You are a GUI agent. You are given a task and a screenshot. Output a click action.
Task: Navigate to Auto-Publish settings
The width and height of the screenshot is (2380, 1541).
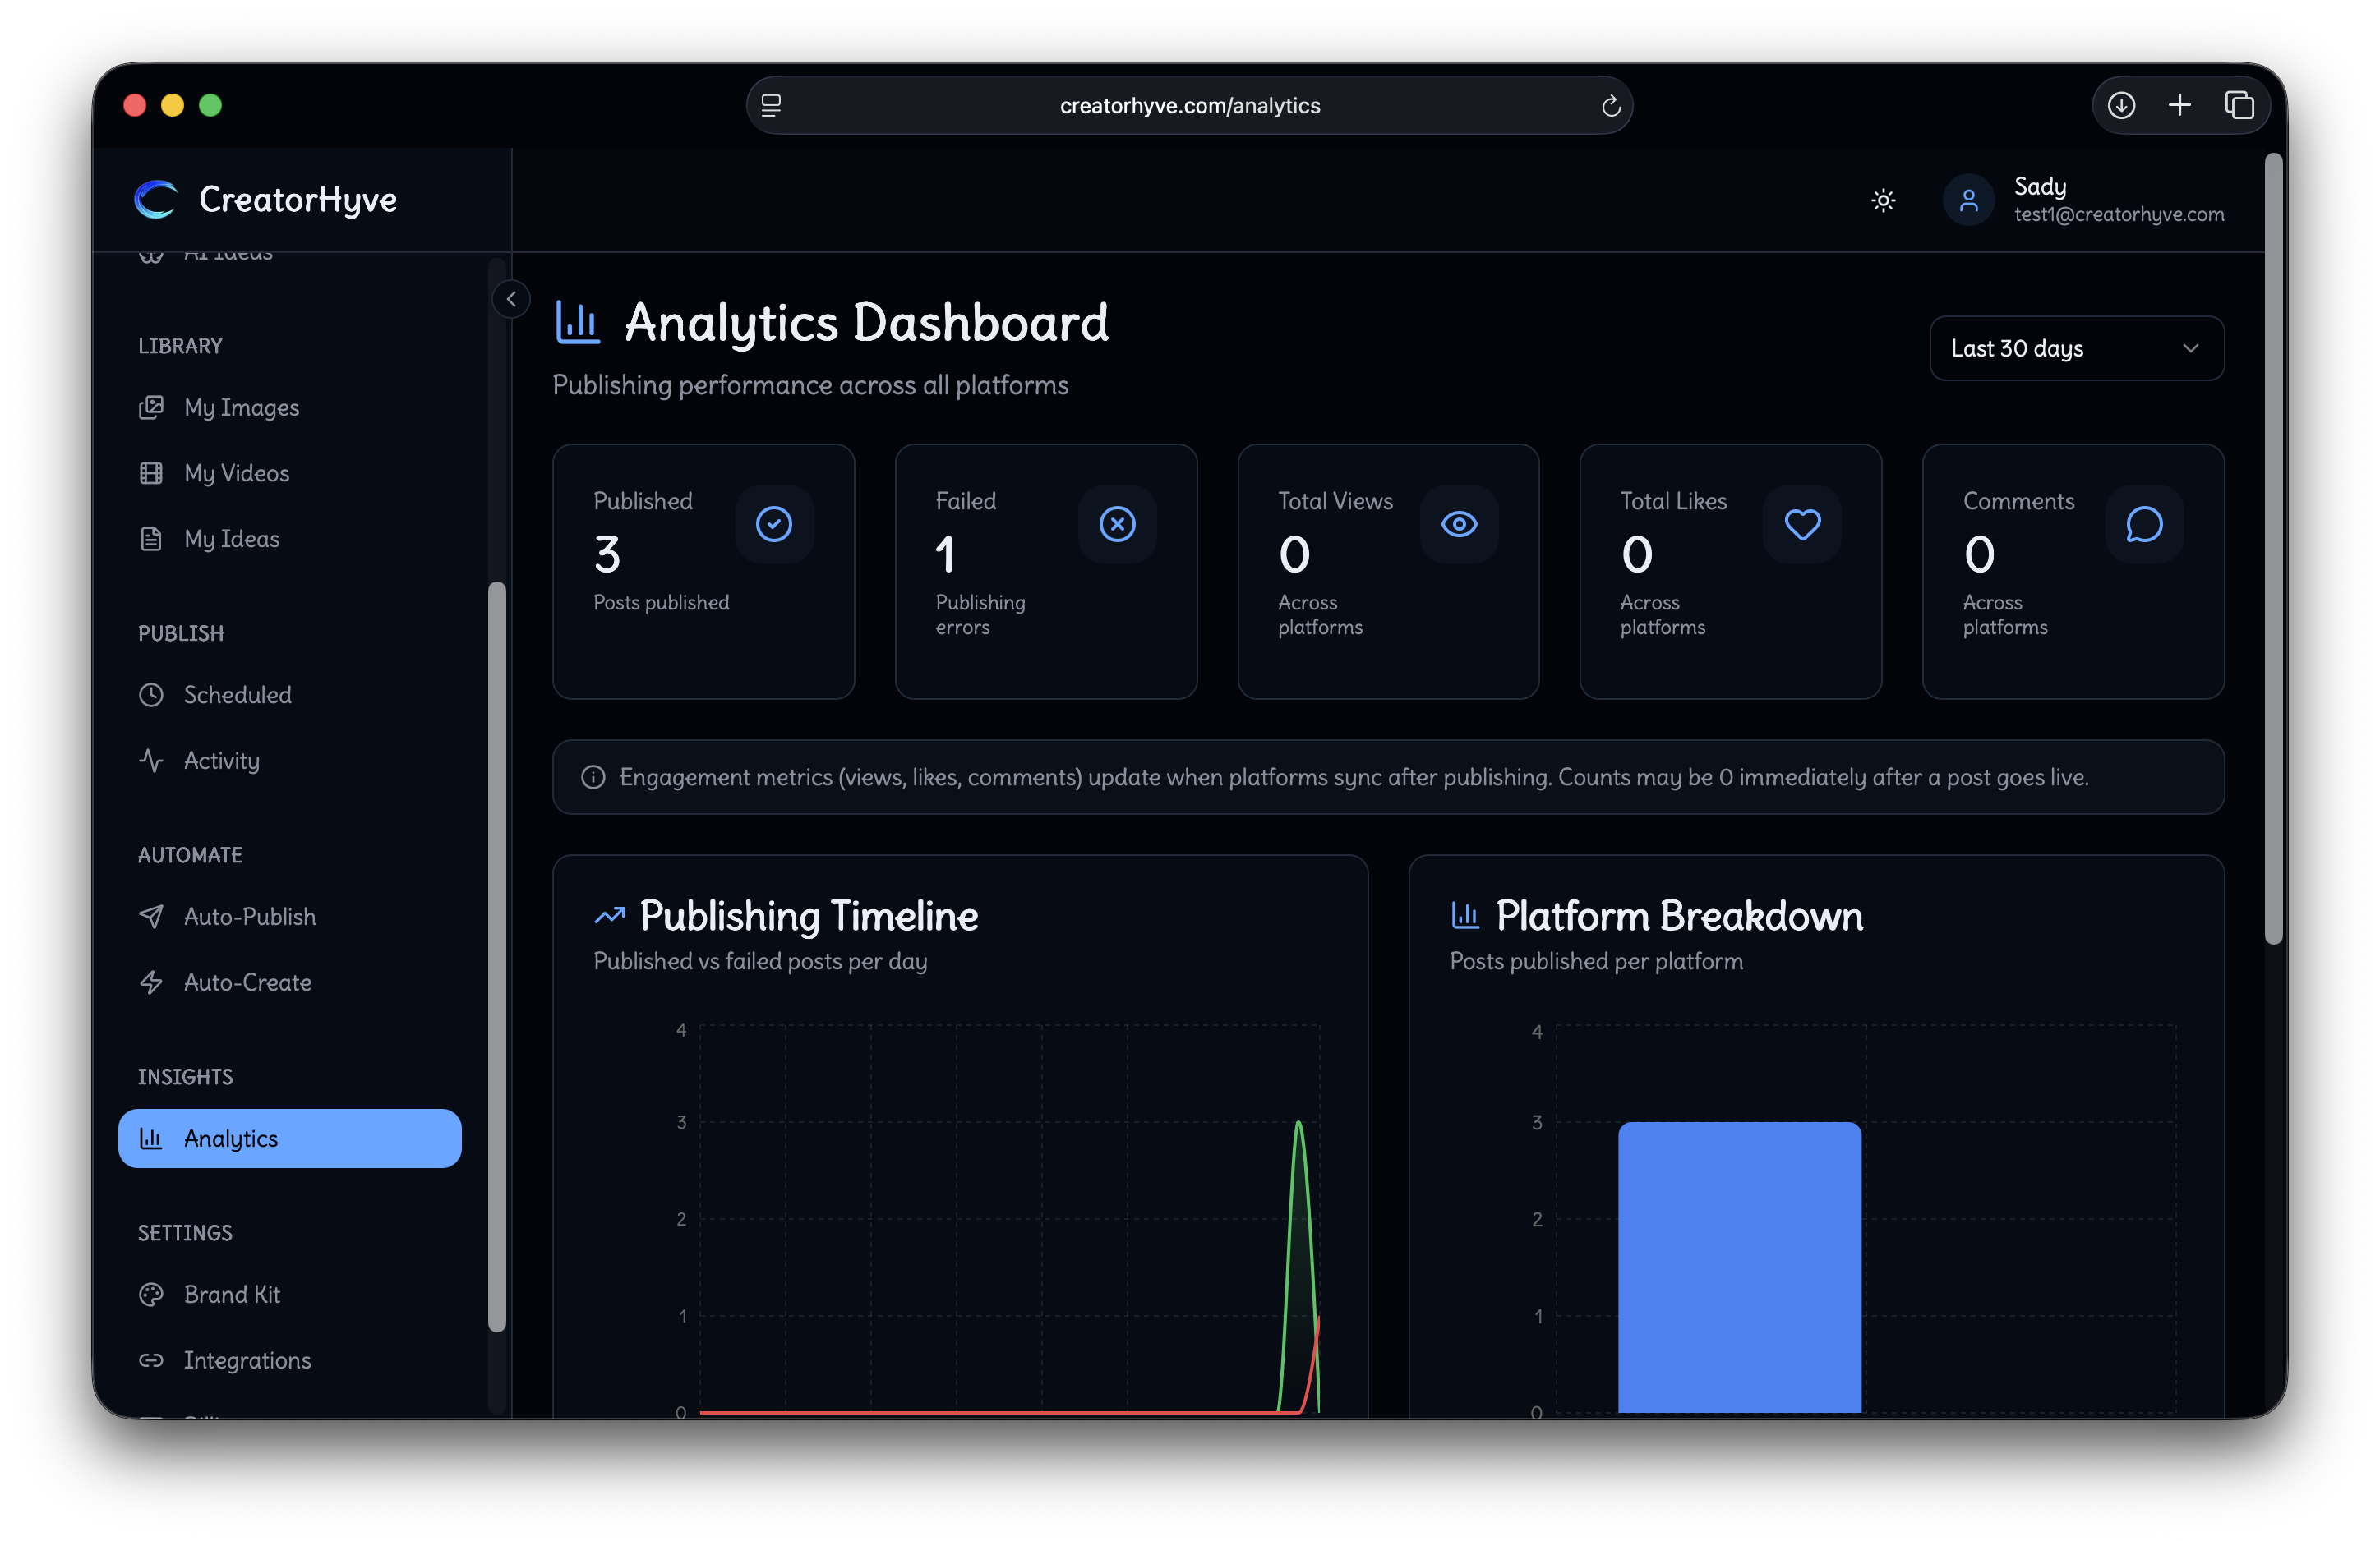[249, 918]
